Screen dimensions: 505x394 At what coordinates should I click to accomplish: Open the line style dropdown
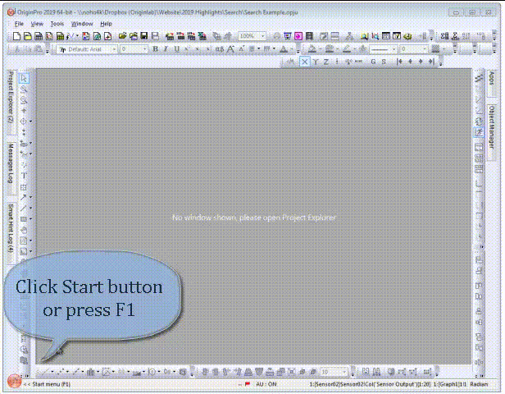coord(394,49)
